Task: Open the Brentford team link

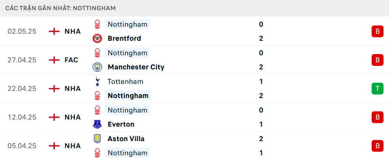Action: (124, 38)
